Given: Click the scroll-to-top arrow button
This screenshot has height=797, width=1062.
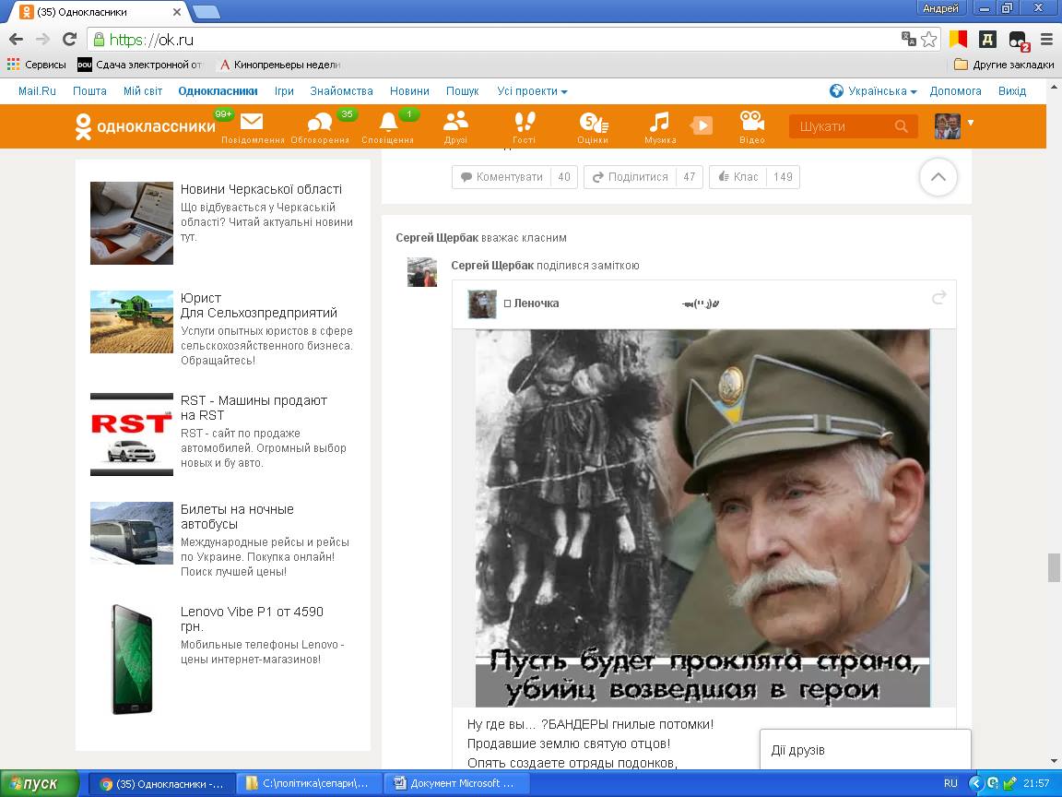Looking at the screenshot, I should [x=938, y=177].
